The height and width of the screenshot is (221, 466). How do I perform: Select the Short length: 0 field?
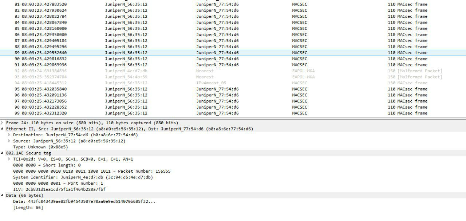(x=47, y=165)
